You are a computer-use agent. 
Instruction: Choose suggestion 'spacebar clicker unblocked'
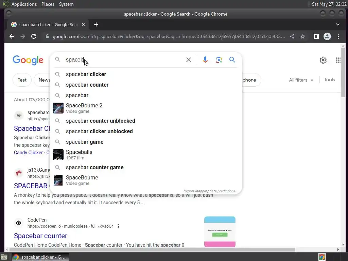pyautogui.click(x=146, y=132)
